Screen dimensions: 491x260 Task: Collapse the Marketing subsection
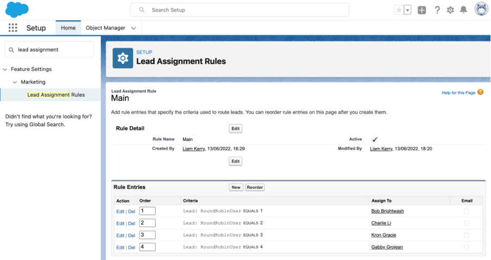pos(15,82)
